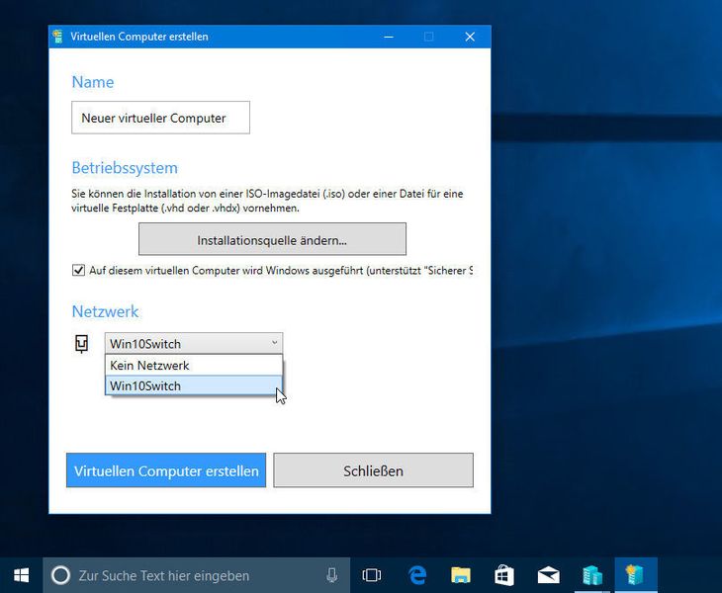Click Installationsquelle ändern button
Screen dimensions: 722x593
coord(272,239)
